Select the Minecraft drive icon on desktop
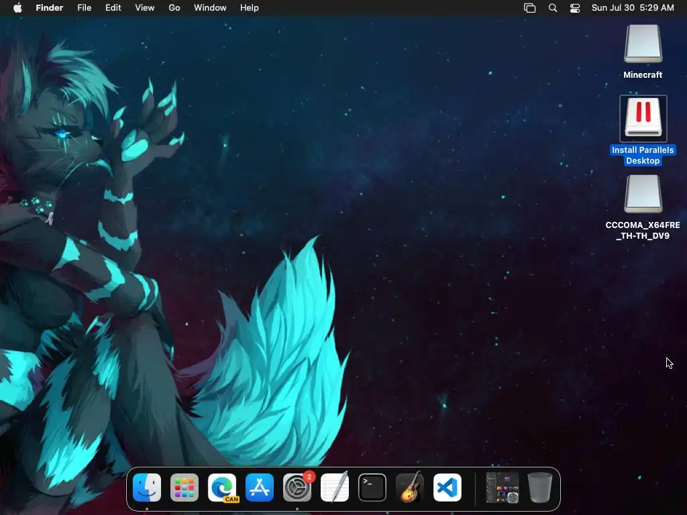This screenshot has width=687, height=515. point(643,44)
